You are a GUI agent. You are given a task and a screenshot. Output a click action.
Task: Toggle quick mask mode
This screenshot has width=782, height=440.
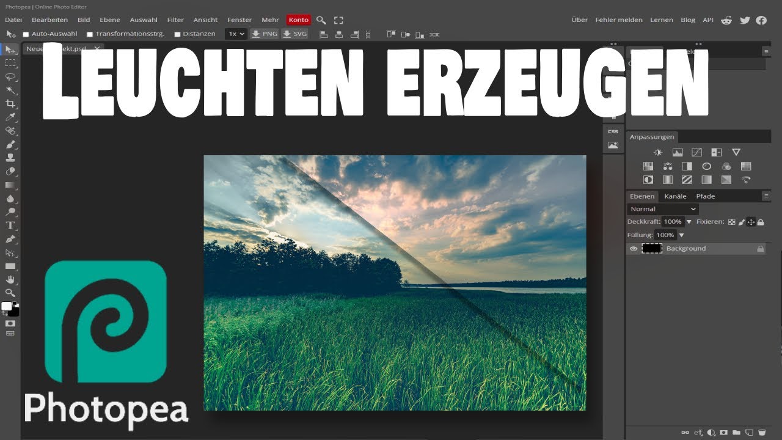[10, 323]
